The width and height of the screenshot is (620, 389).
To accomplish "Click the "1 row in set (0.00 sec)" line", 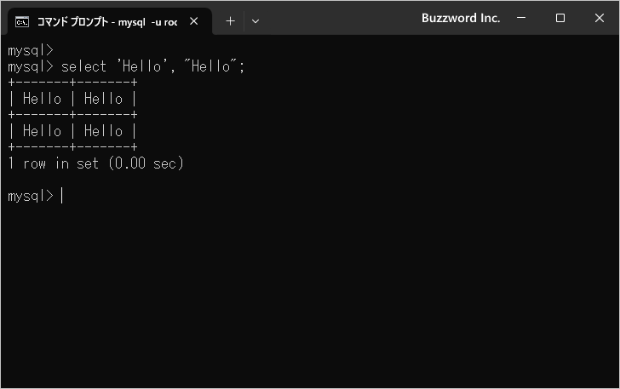I will (95, 163).
